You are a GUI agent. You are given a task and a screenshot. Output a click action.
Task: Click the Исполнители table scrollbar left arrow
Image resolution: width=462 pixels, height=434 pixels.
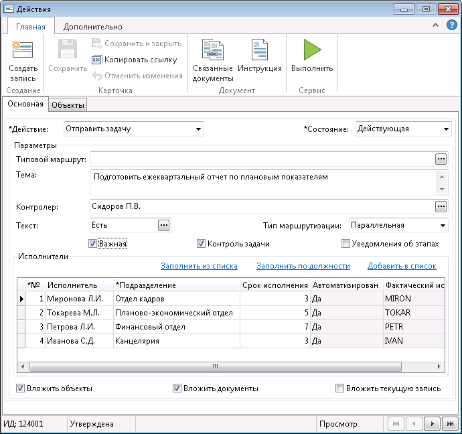tap(23, 367)
